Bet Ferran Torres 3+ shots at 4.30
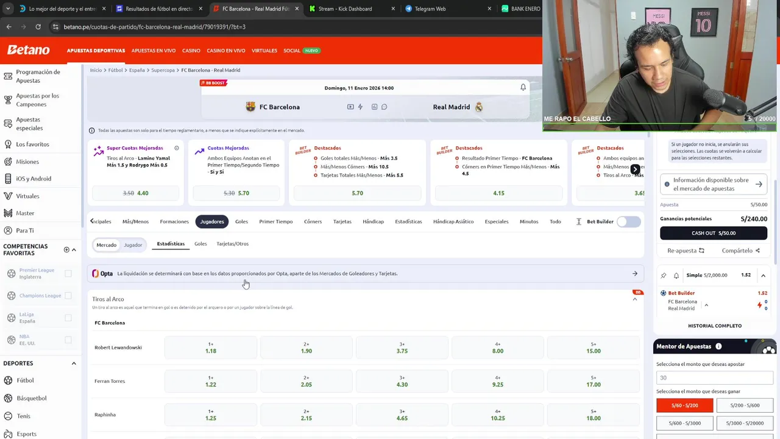The height and width of the screenshot is (439, 780). tap(402, 381)
